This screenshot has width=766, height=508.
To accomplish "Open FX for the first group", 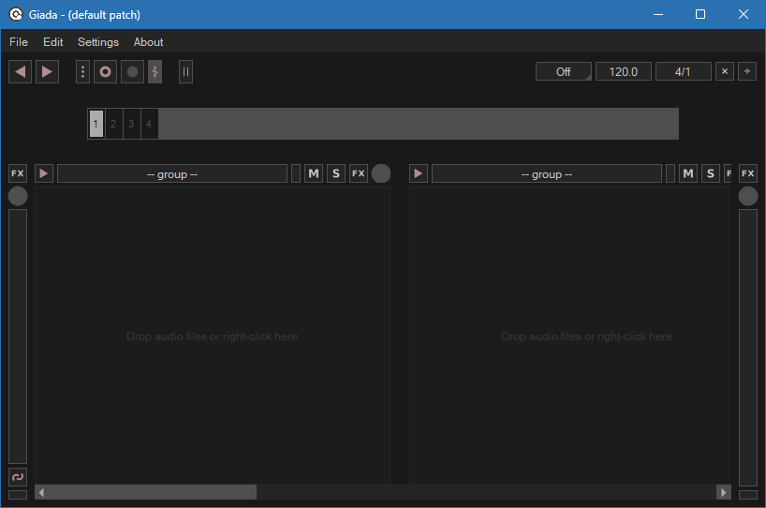I will tap(359, 173).
